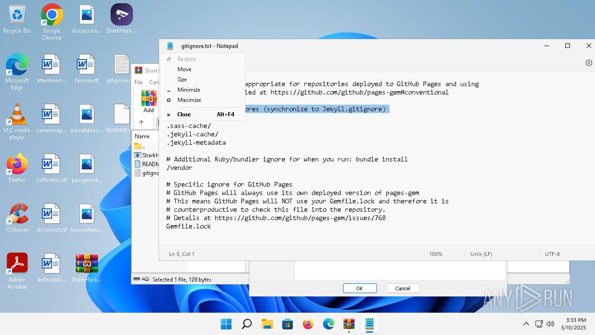Viewport: 595px width, 335px height.
Task: Launch the Adobe Acrobat desktop shortcut
Action: (17, 271)
